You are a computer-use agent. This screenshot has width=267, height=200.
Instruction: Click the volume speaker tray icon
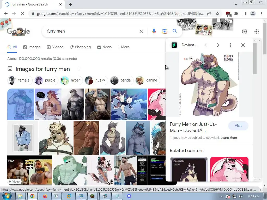(241, 196)
